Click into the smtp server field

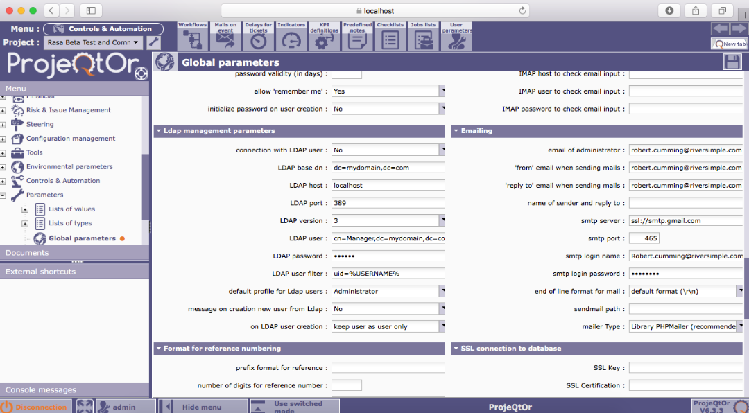[x=687, y=221]
